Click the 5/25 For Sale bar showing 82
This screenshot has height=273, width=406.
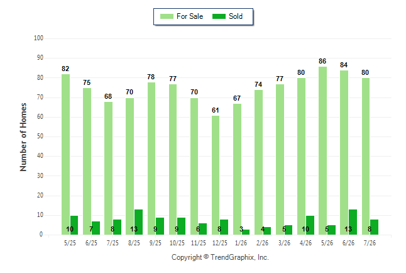coord(65,155)
